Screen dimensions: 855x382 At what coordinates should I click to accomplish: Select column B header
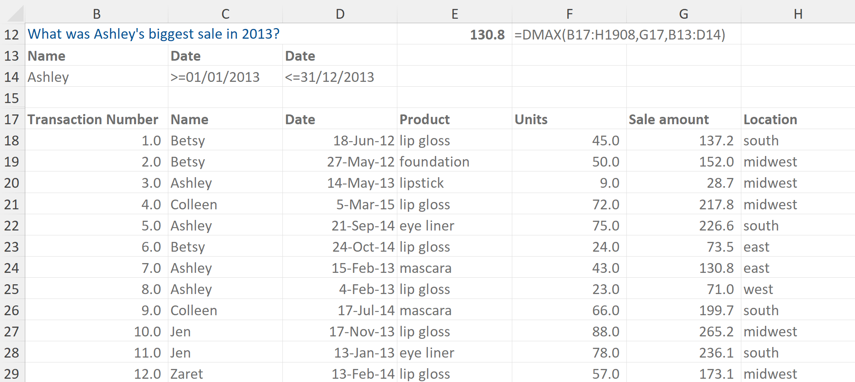click(97, 14)
